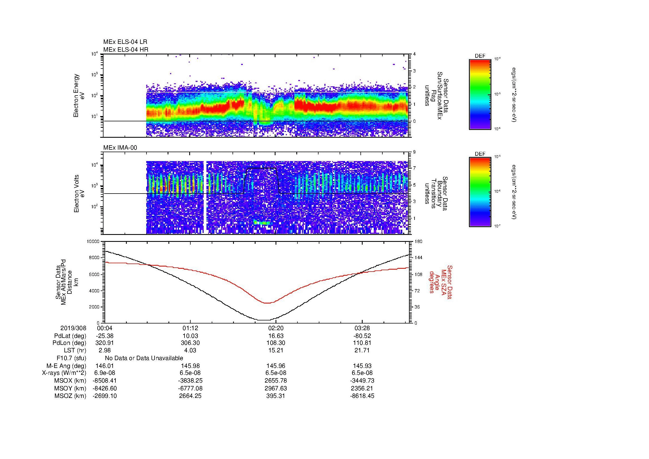Click the MSOY value '2356.21'
649x459 pixels.
362,388
